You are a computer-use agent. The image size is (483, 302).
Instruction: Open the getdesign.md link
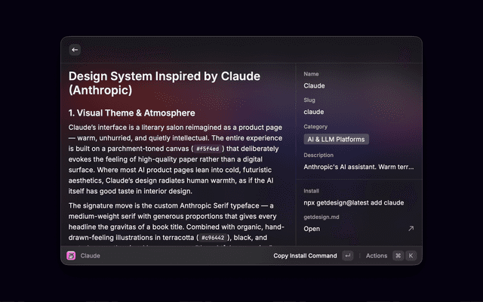pos(312,229)
